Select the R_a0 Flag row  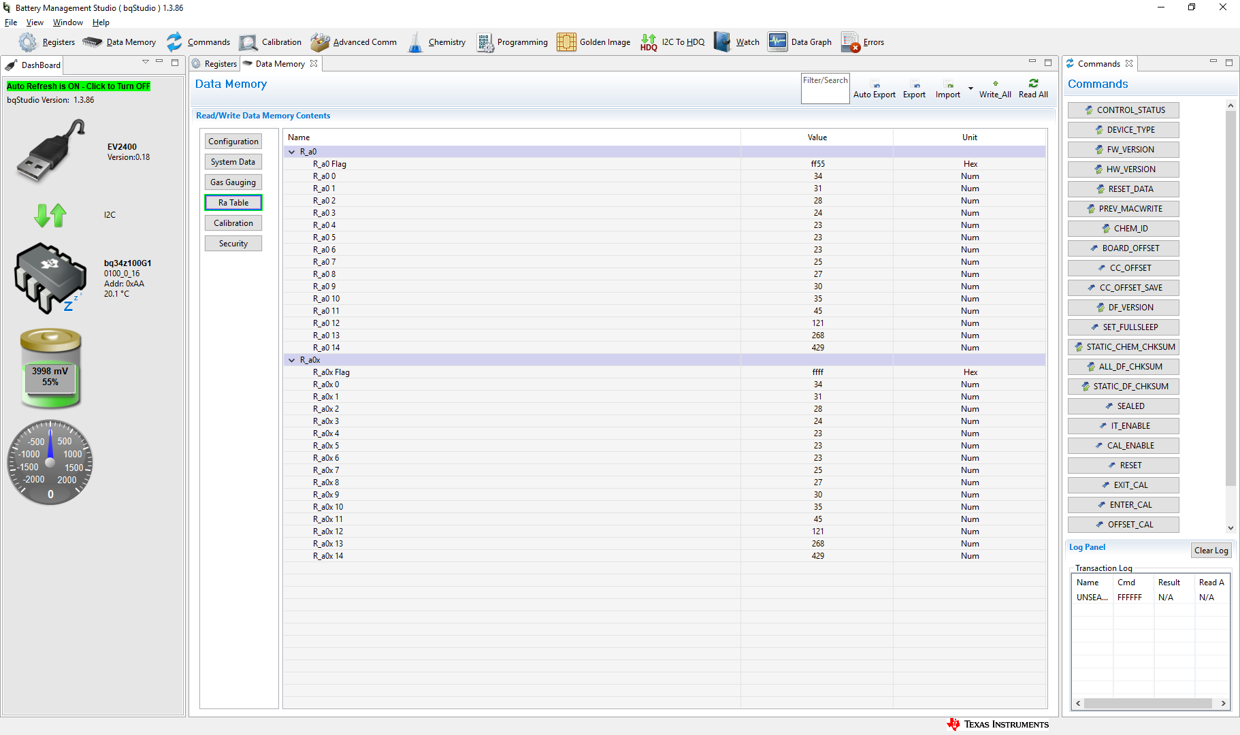tap(665, 164)
